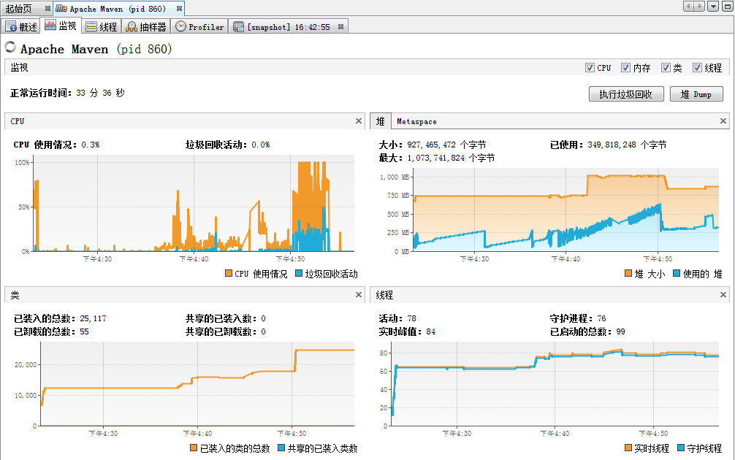This screenshot has width=735, height=460.
Task: Close the [snapshot] 16:42:55 tab
Action: (x=340, y=27)
